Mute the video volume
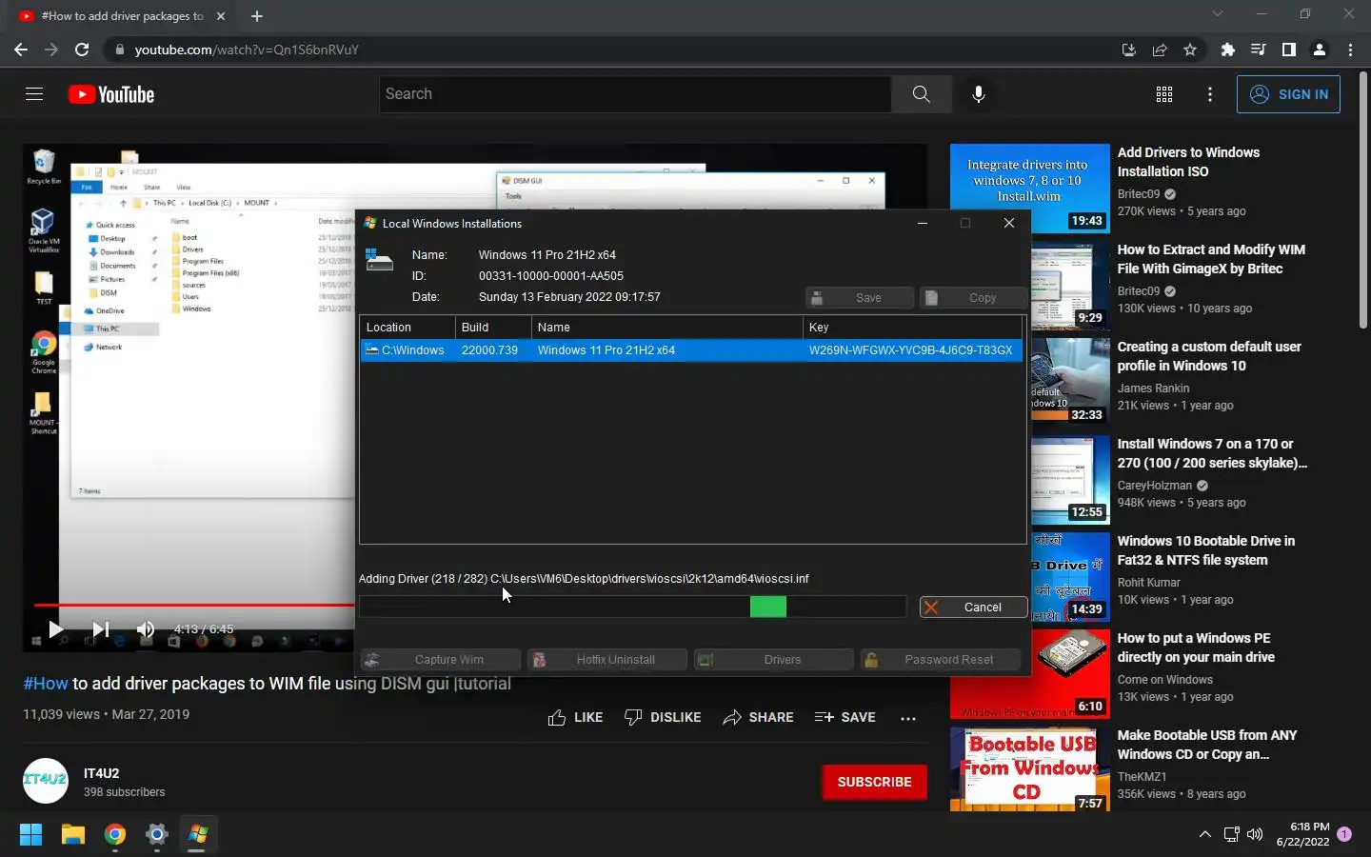The width and height of the screenshot is (1371, 857). [x=145, y=629]
